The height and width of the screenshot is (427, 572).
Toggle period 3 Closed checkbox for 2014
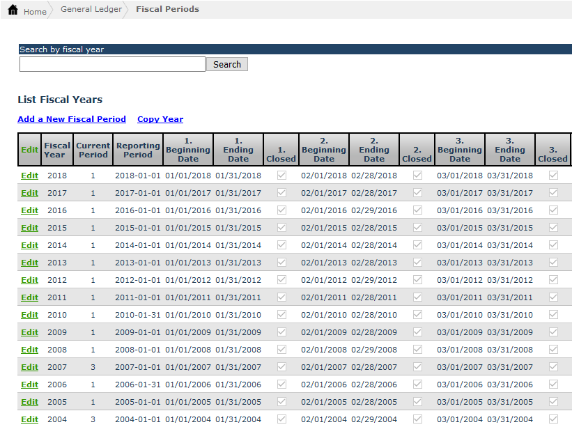click(x=553, y=245)
